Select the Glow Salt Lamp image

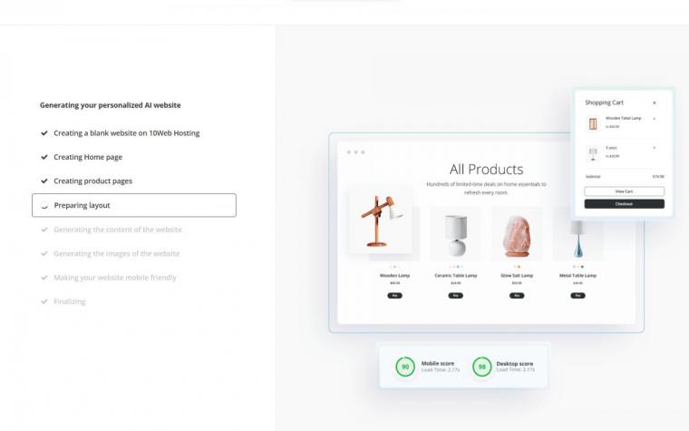pos(517,234)
